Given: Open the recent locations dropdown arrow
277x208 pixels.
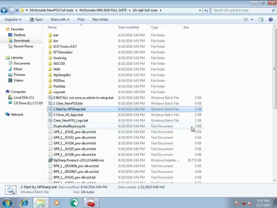Looking at the screenshot, I should tap(17, 11).
